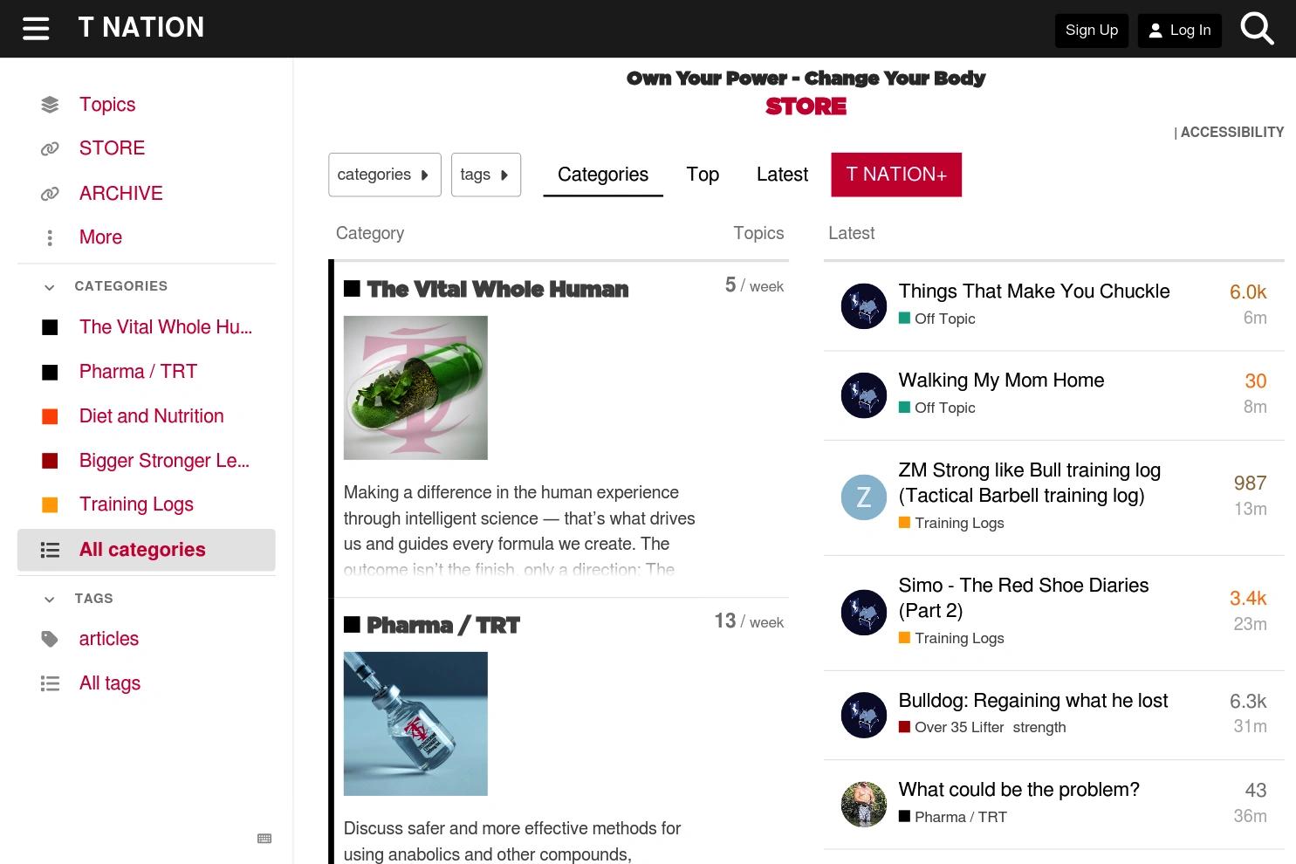Open the ACCESSIBILITY link
1296x864 pixels.
[1232, 133]
